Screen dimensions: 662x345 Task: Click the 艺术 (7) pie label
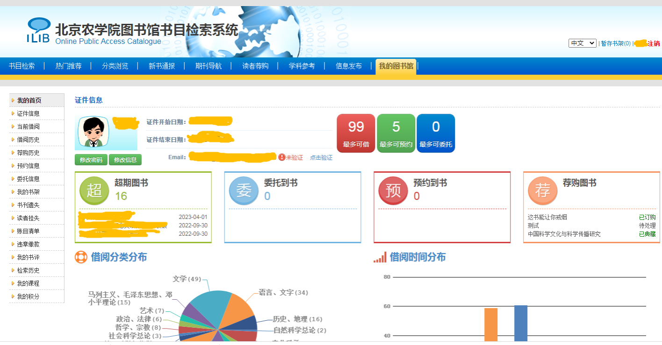[152, 310]
